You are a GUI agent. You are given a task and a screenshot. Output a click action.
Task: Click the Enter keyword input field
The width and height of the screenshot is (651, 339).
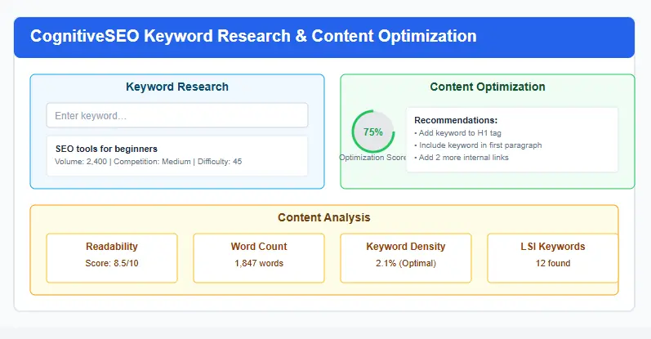[176, 116]
